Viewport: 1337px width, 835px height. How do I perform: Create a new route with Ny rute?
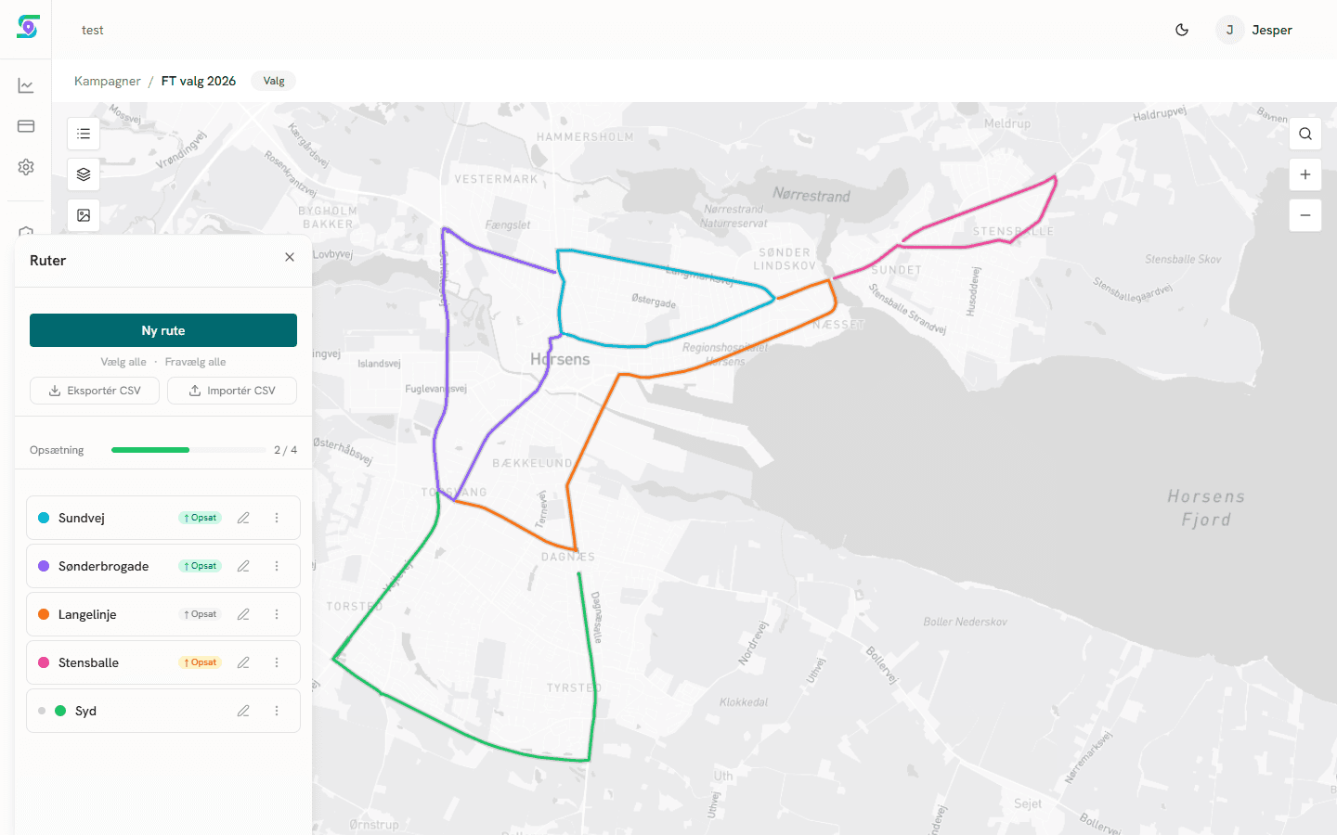click(163, 330)
